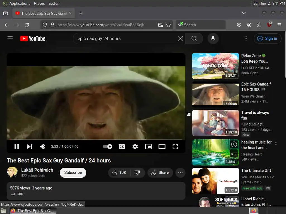Open tracking protection shield icon
Screen dimensions: 286x214
(x=44, y=25)
